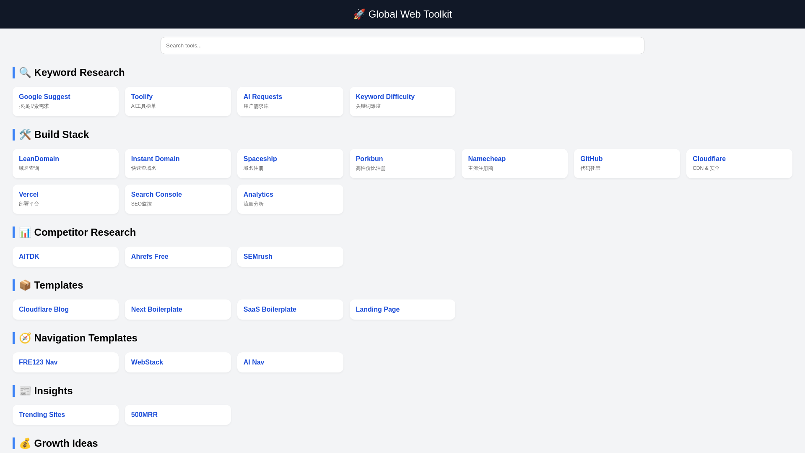Click the 'CDN & 安全' subtitle text
The width and height of the screenshot is (805, 453).
tap(706, 168)
